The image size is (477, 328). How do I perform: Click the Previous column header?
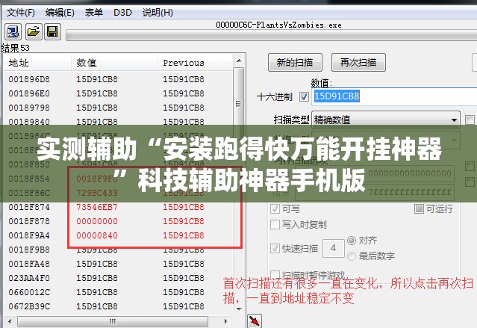196,63
